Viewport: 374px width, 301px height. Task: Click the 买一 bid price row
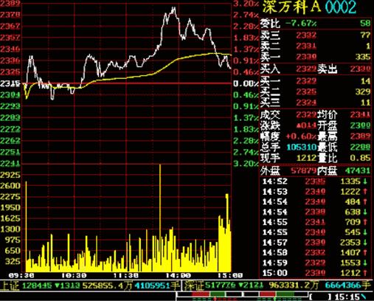tap(316, 81)
